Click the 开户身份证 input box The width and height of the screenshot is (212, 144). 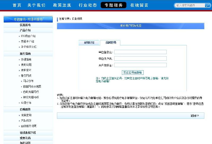tap(140, 65)
